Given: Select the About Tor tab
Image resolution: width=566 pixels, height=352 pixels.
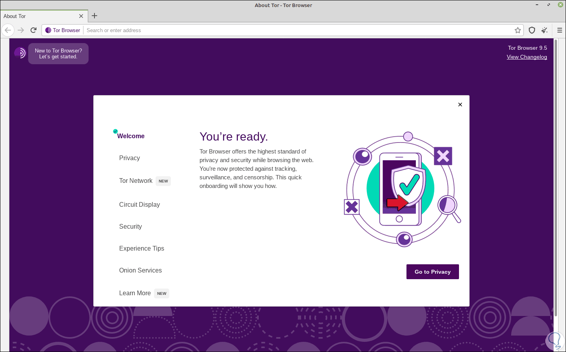Looking at the screenshot, I should pyautogui.click(x=43, y=16).
